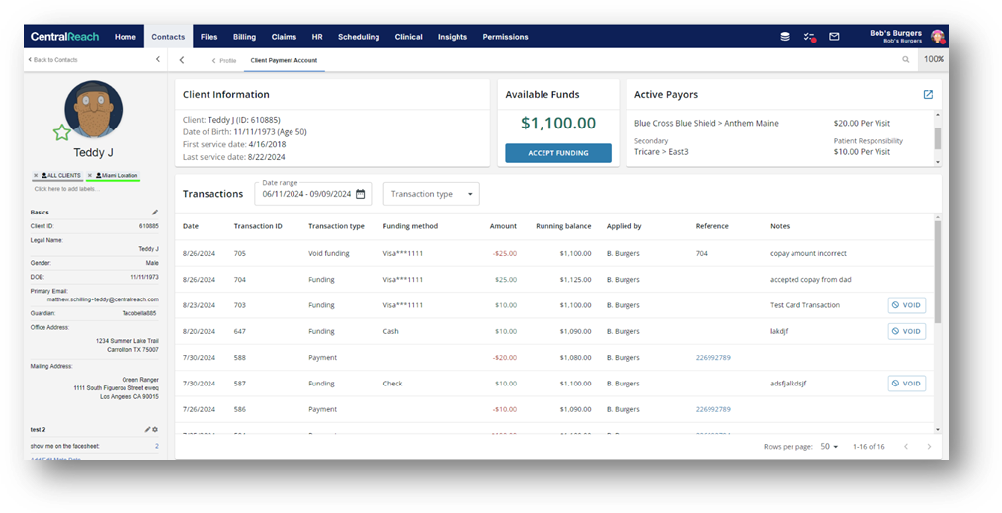Sort by Amount column header
The height and width of the screenshot is (513, 1002).
coord(503,226)
